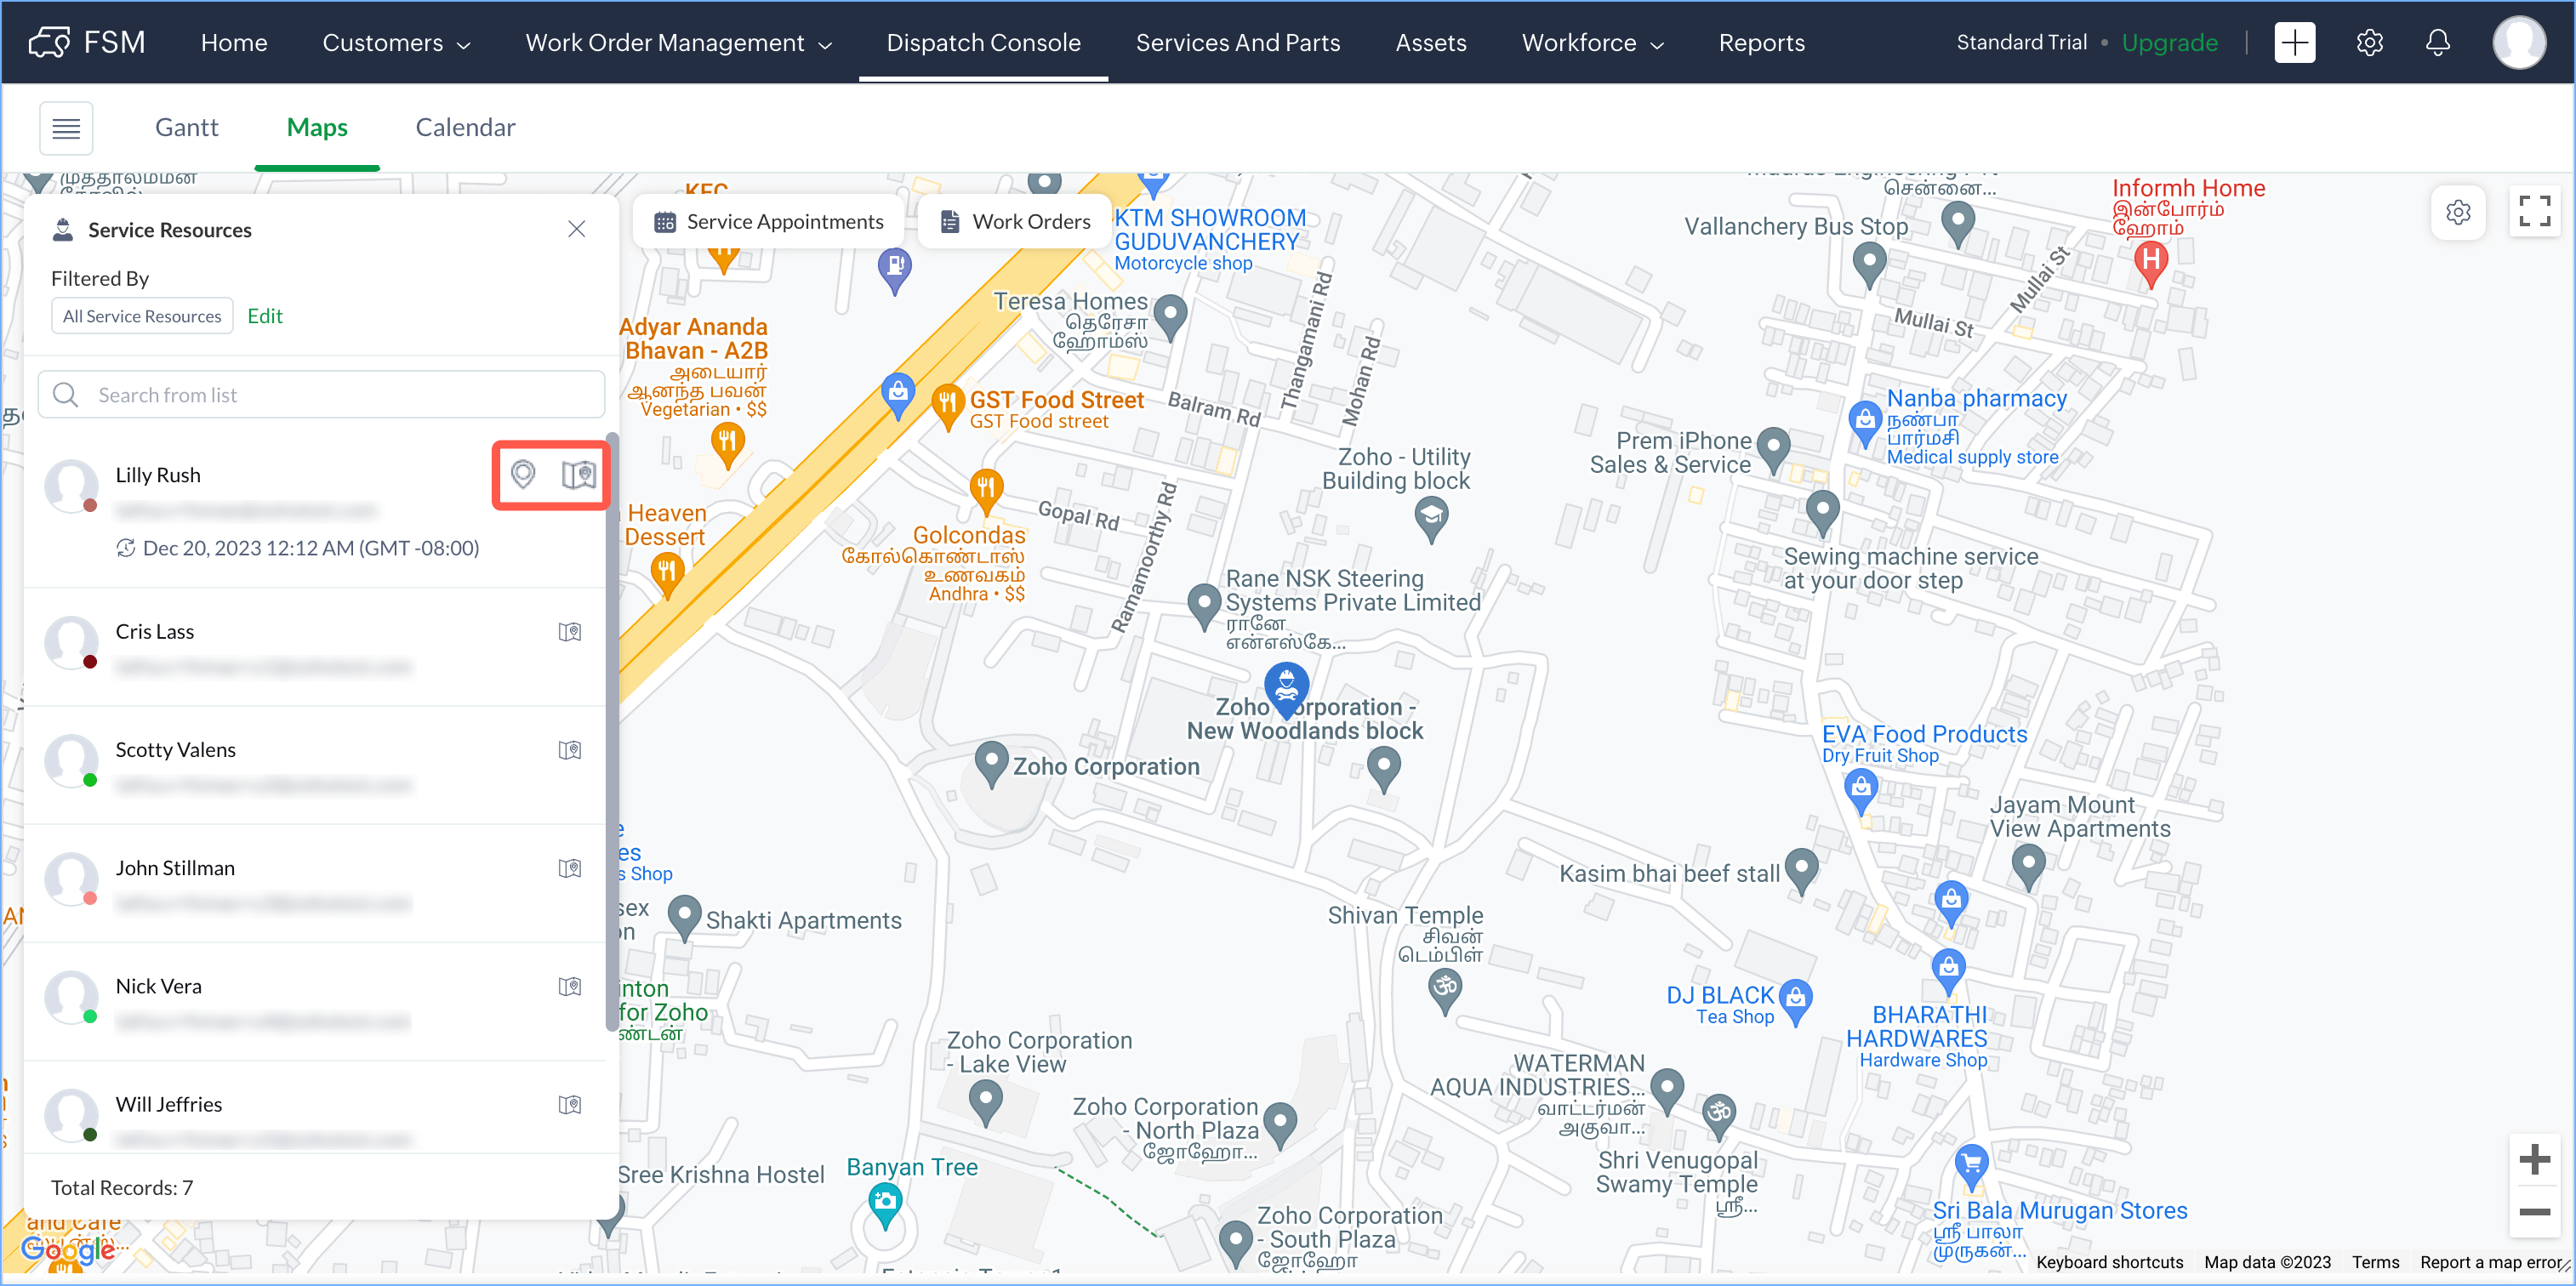Click the Upgrade link
Image resolution: width=2576 pixels, height=1286 pixels.
tap(2169, 42)
